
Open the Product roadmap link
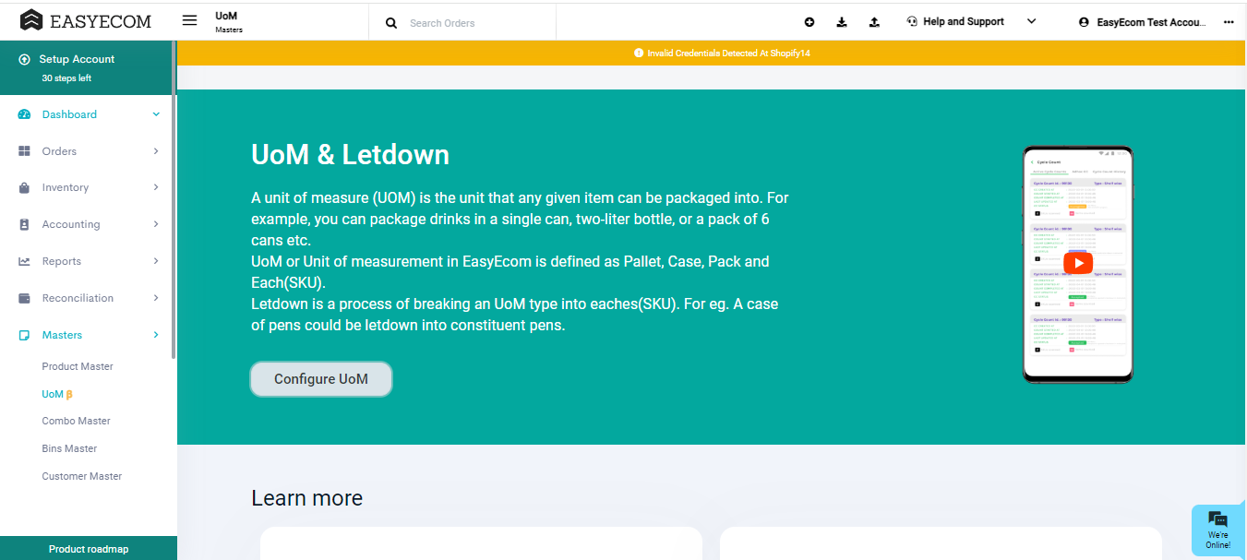point(89,549)
